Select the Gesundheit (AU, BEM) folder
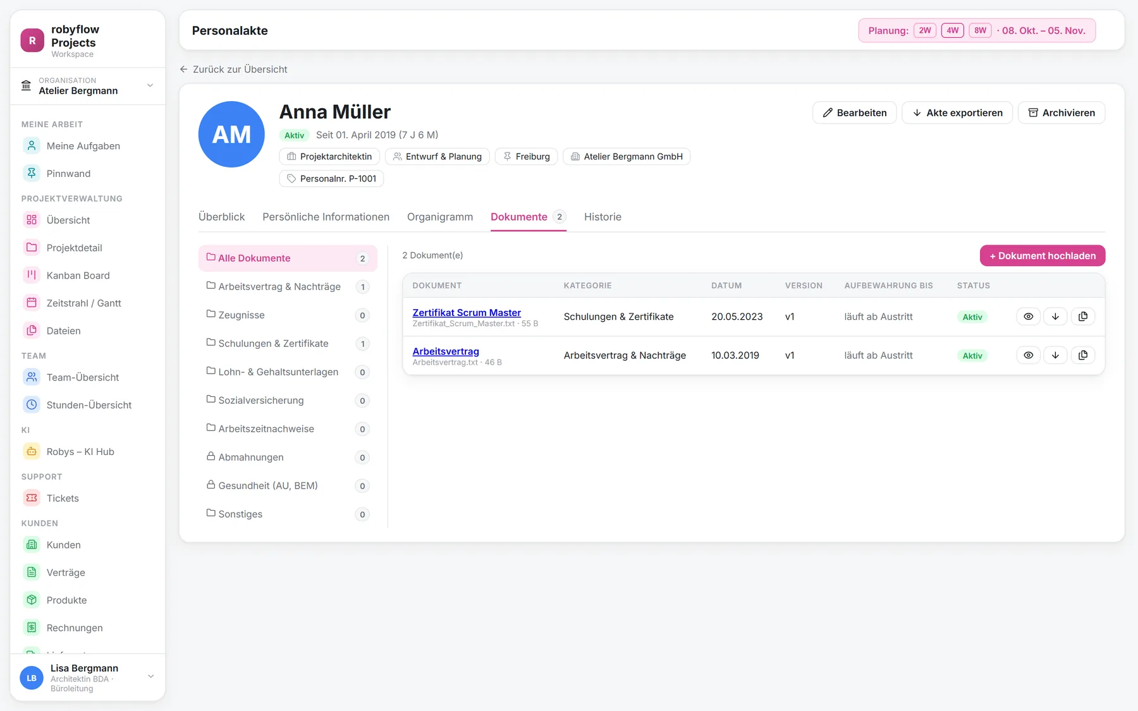 pyautogui.click(x=288, y=486)
